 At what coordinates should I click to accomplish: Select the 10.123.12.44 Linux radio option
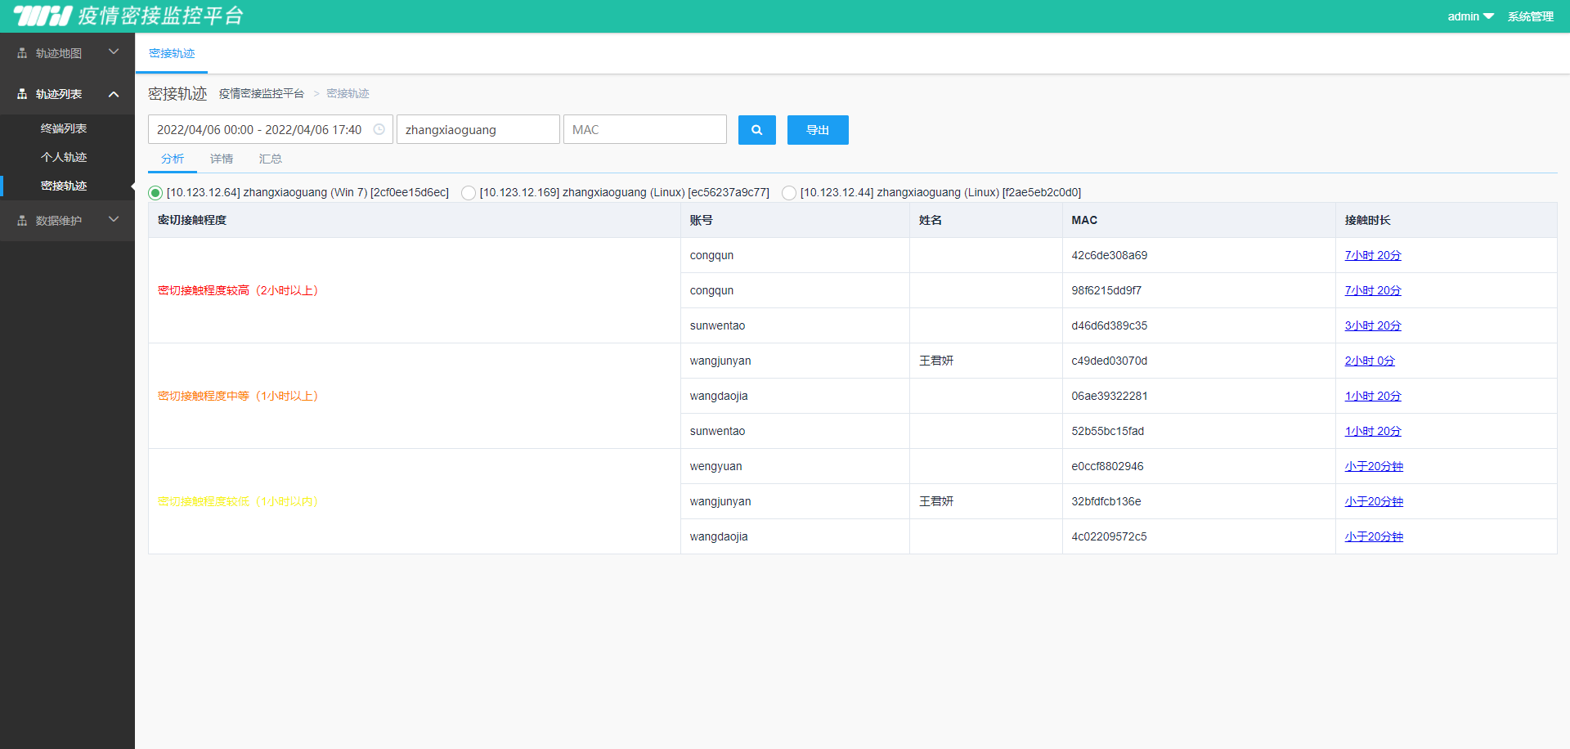[x=789, y=193]
